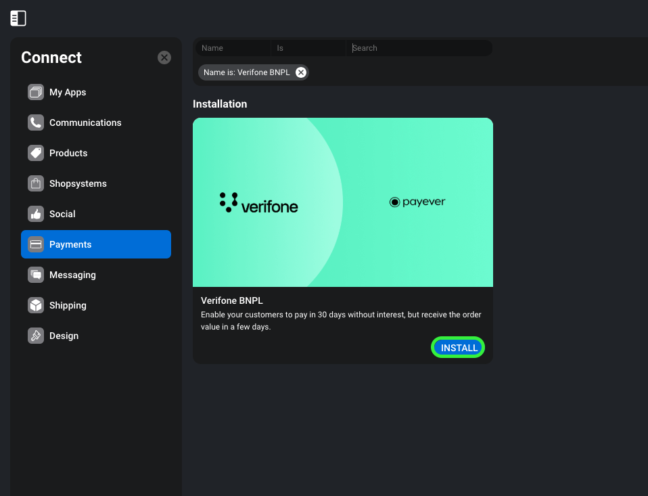Image resolution: width=648 pixels, height=496 pixels.
Task: Open the Name filter field dropdown
Action: 233,48
